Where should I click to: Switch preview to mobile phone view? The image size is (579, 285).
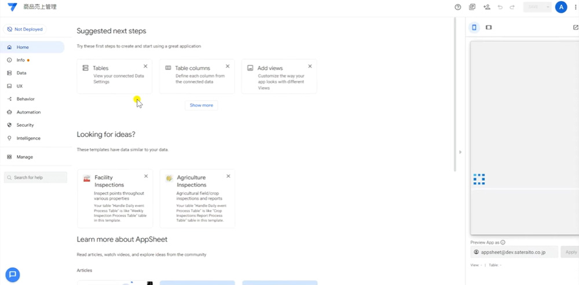[x=474, y=27]
